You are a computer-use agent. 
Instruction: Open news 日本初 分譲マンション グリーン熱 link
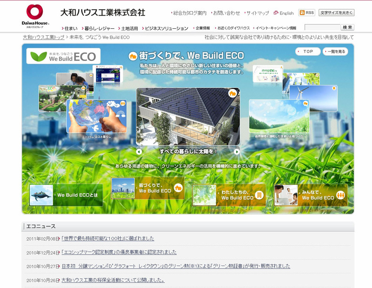coord(176,266)
